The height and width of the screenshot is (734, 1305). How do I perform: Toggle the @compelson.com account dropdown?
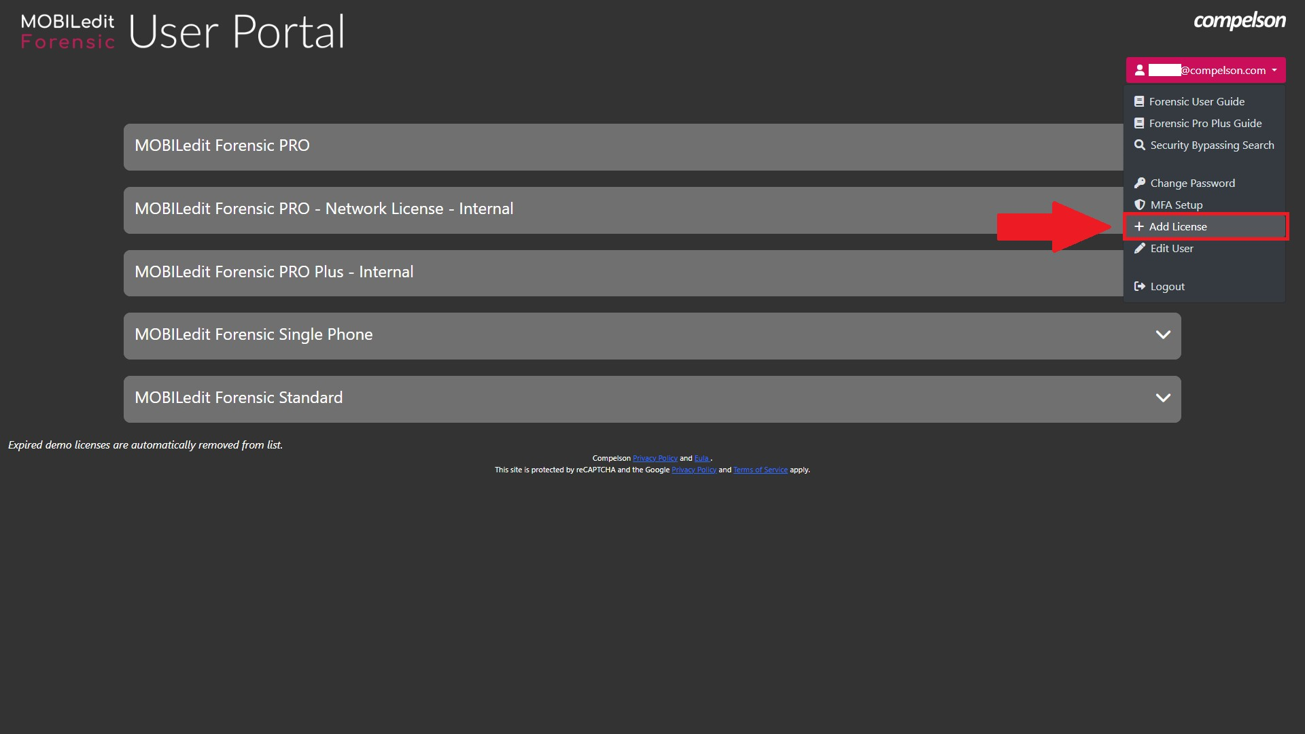pyautogui.click(x=1206, y=70)
